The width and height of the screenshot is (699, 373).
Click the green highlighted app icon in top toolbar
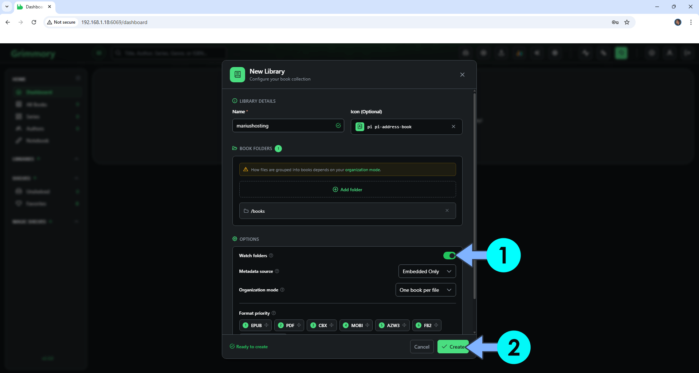[x=621, y=53]
